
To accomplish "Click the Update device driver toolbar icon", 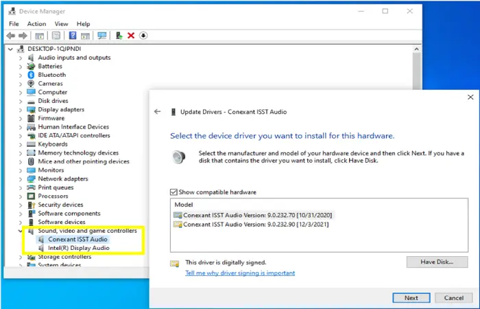I will click(119, 36).
